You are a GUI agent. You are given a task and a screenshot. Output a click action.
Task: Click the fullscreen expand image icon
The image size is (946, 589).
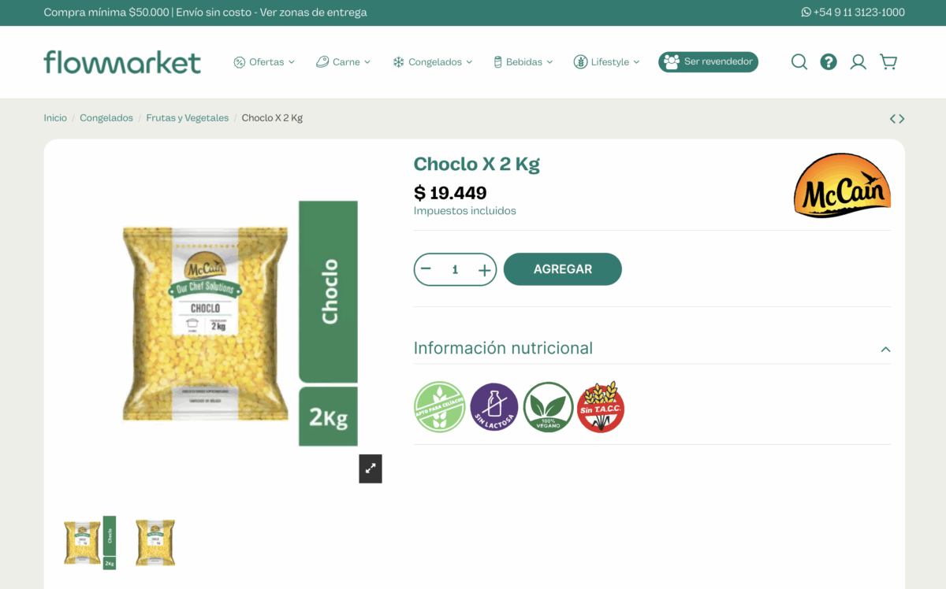point(371,469)
